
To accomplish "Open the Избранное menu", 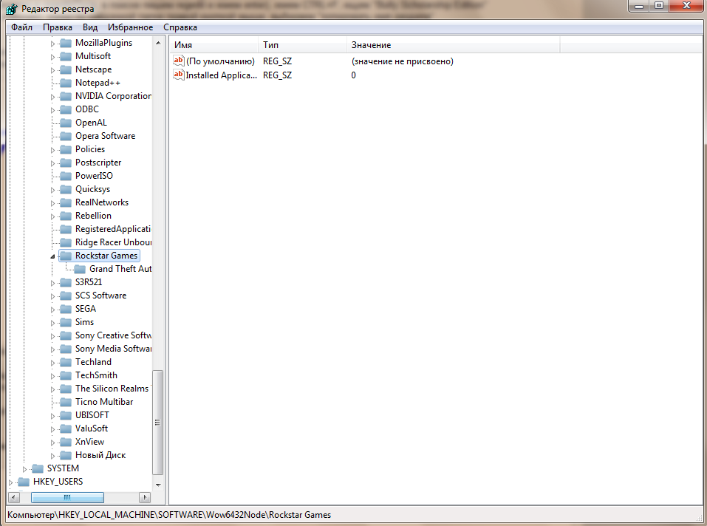I will coord(130,27).
